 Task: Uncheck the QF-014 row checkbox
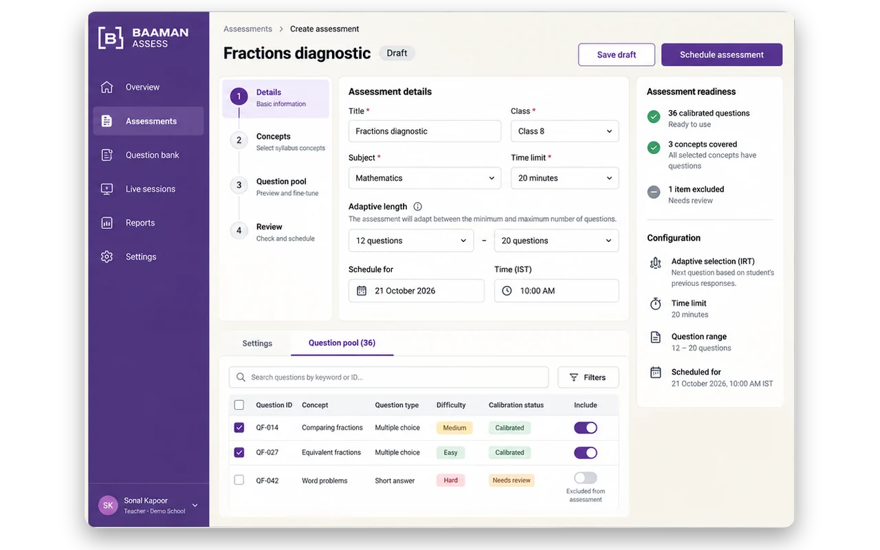click(x=239, y=428)
